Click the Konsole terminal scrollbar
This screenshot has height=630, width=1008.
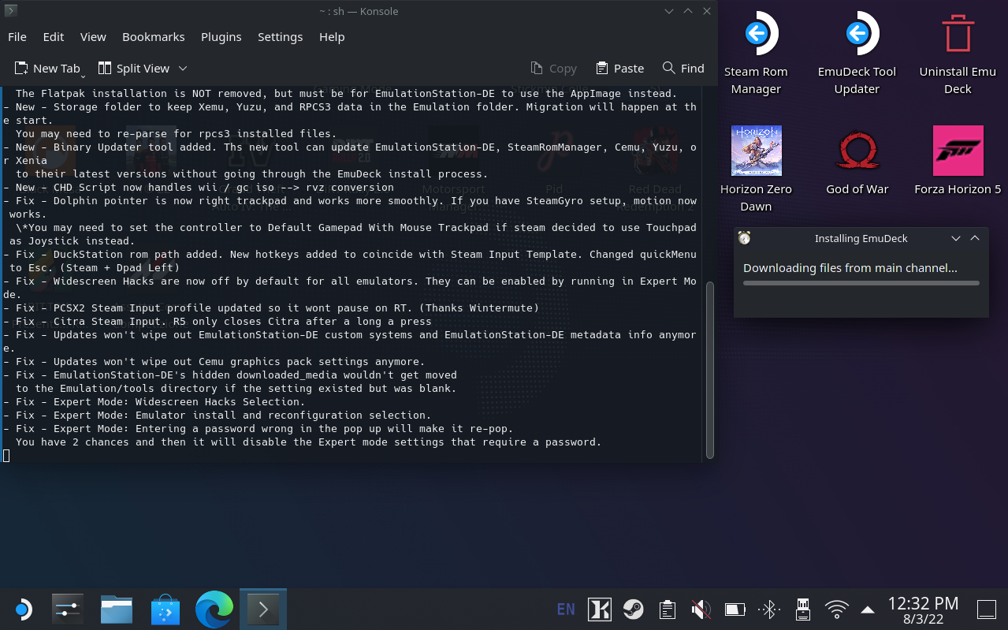tap(709, 370)
